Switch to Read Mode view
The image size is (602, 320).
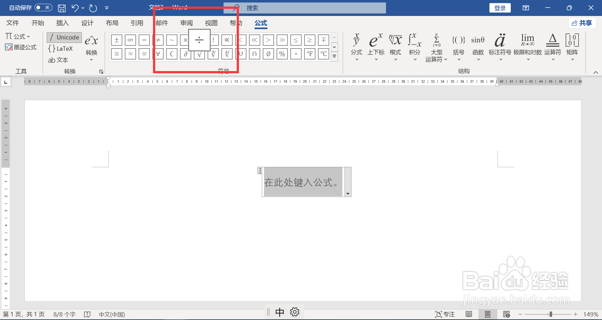pyautogui.click(x=469, y=314)
